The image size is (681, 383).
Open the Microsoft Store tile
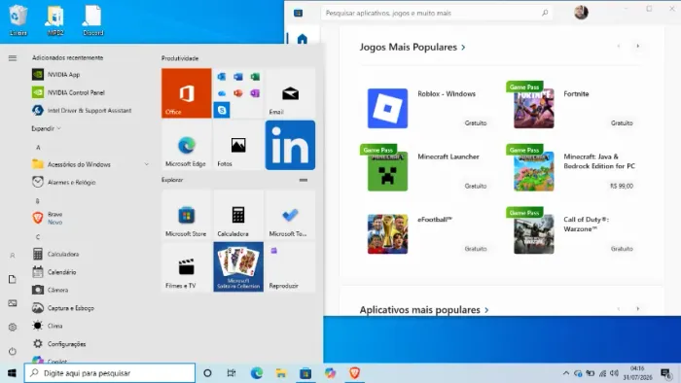click(x=187, y=215)
